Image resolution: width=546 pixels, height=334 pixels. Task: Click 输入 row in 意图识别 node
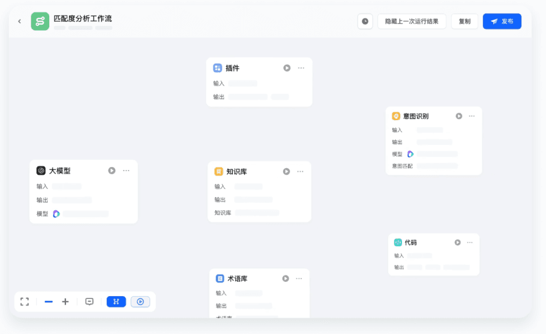(418, 130)
